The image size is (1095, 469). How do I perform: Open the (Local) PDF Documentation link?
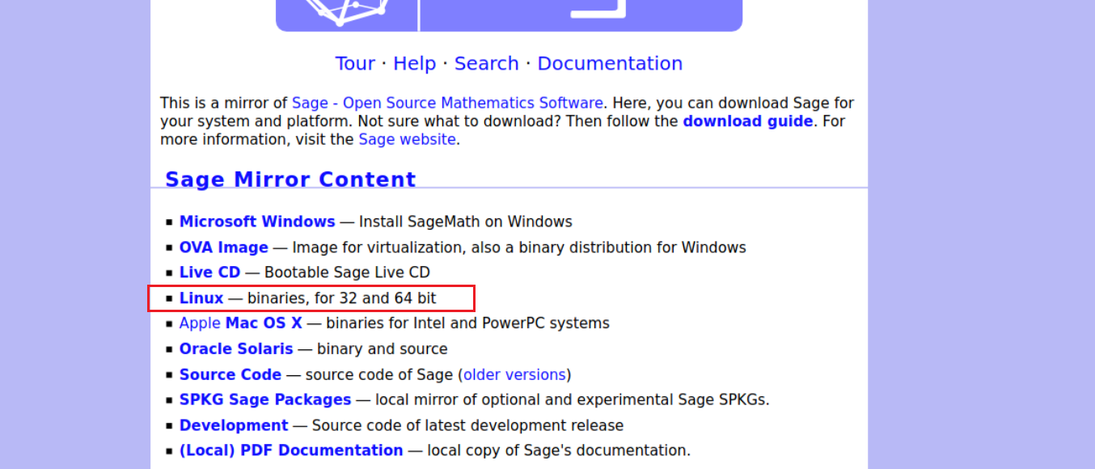click(291, 450)
